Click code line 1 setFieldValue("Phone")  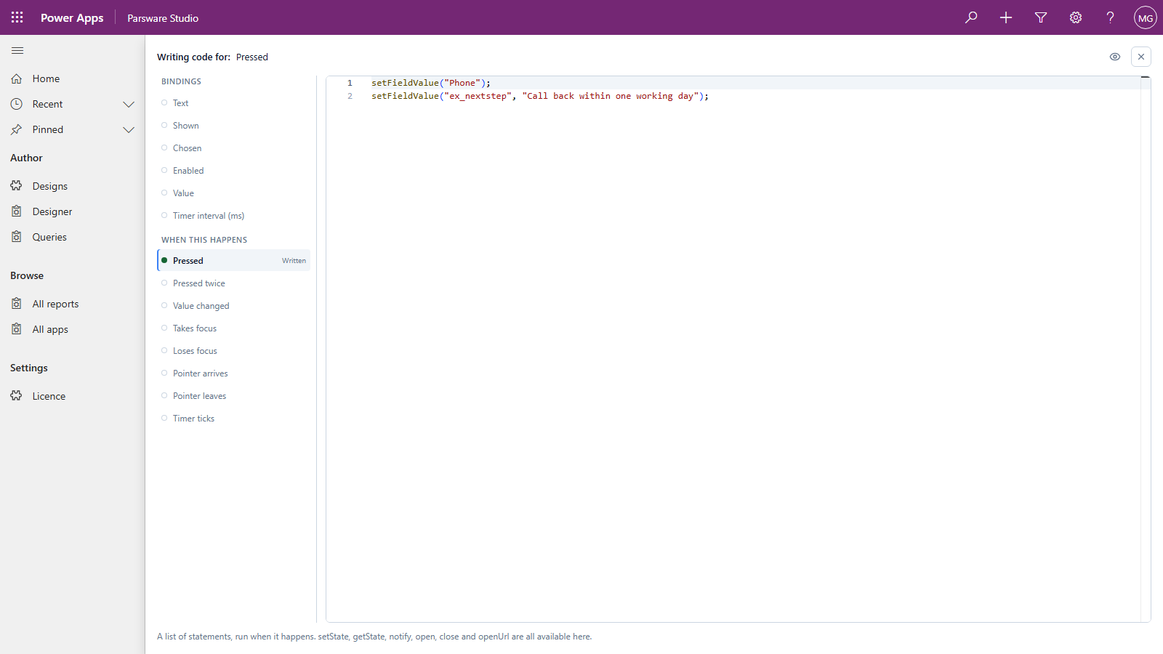pos(431,83)
